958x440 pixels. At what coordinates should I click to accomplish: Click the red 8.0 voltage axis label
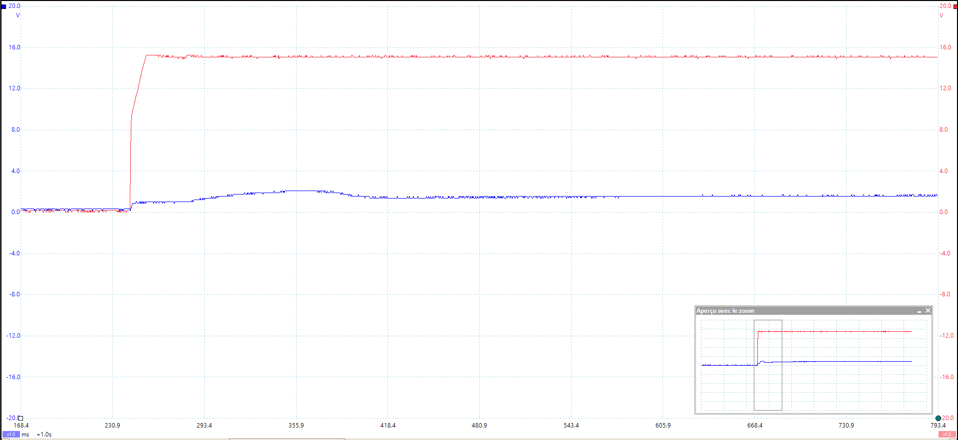944,130
